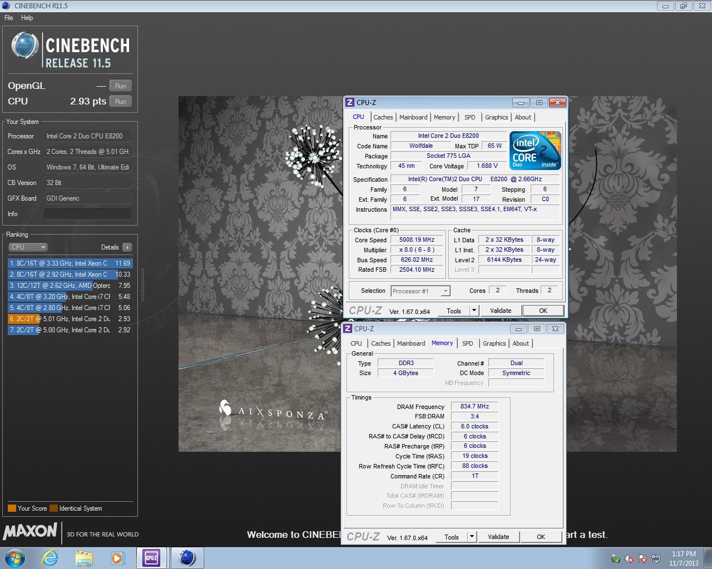This screenshot has width=712, height=569.
Task: Switch to Caches tab in upper CPU-Z
Action: (x=383, y=117)
